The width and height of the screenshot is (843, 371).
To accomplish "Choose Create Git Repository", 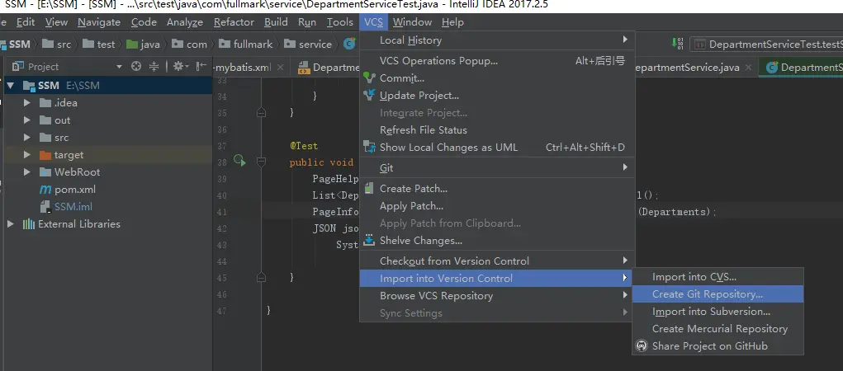I will 717,294.
